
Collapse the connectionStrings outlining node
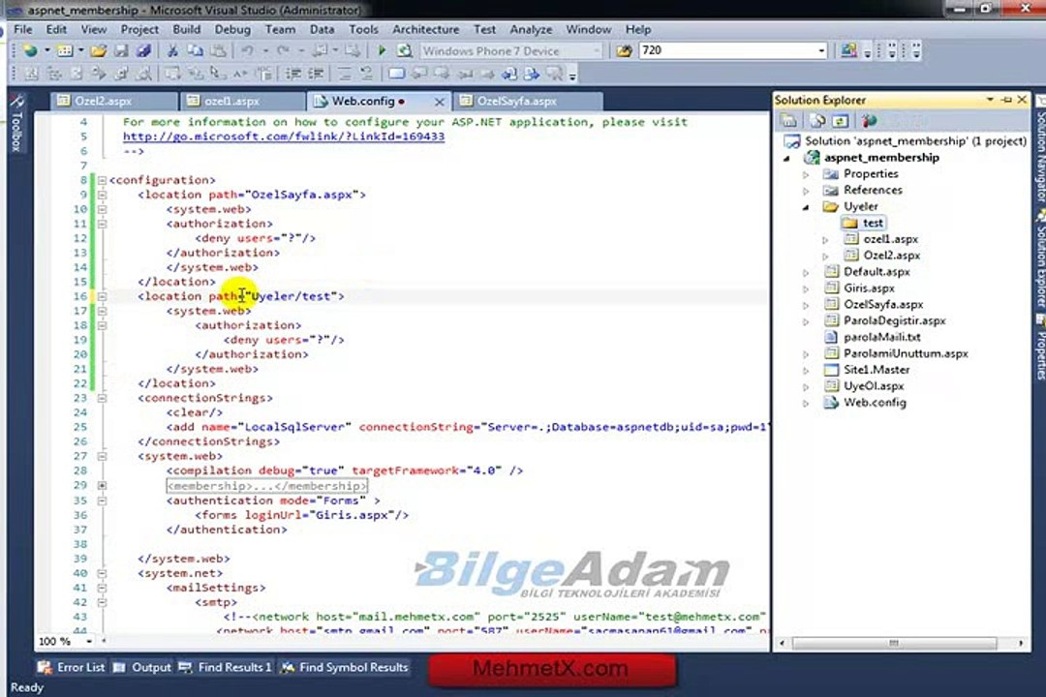[102, 398]
